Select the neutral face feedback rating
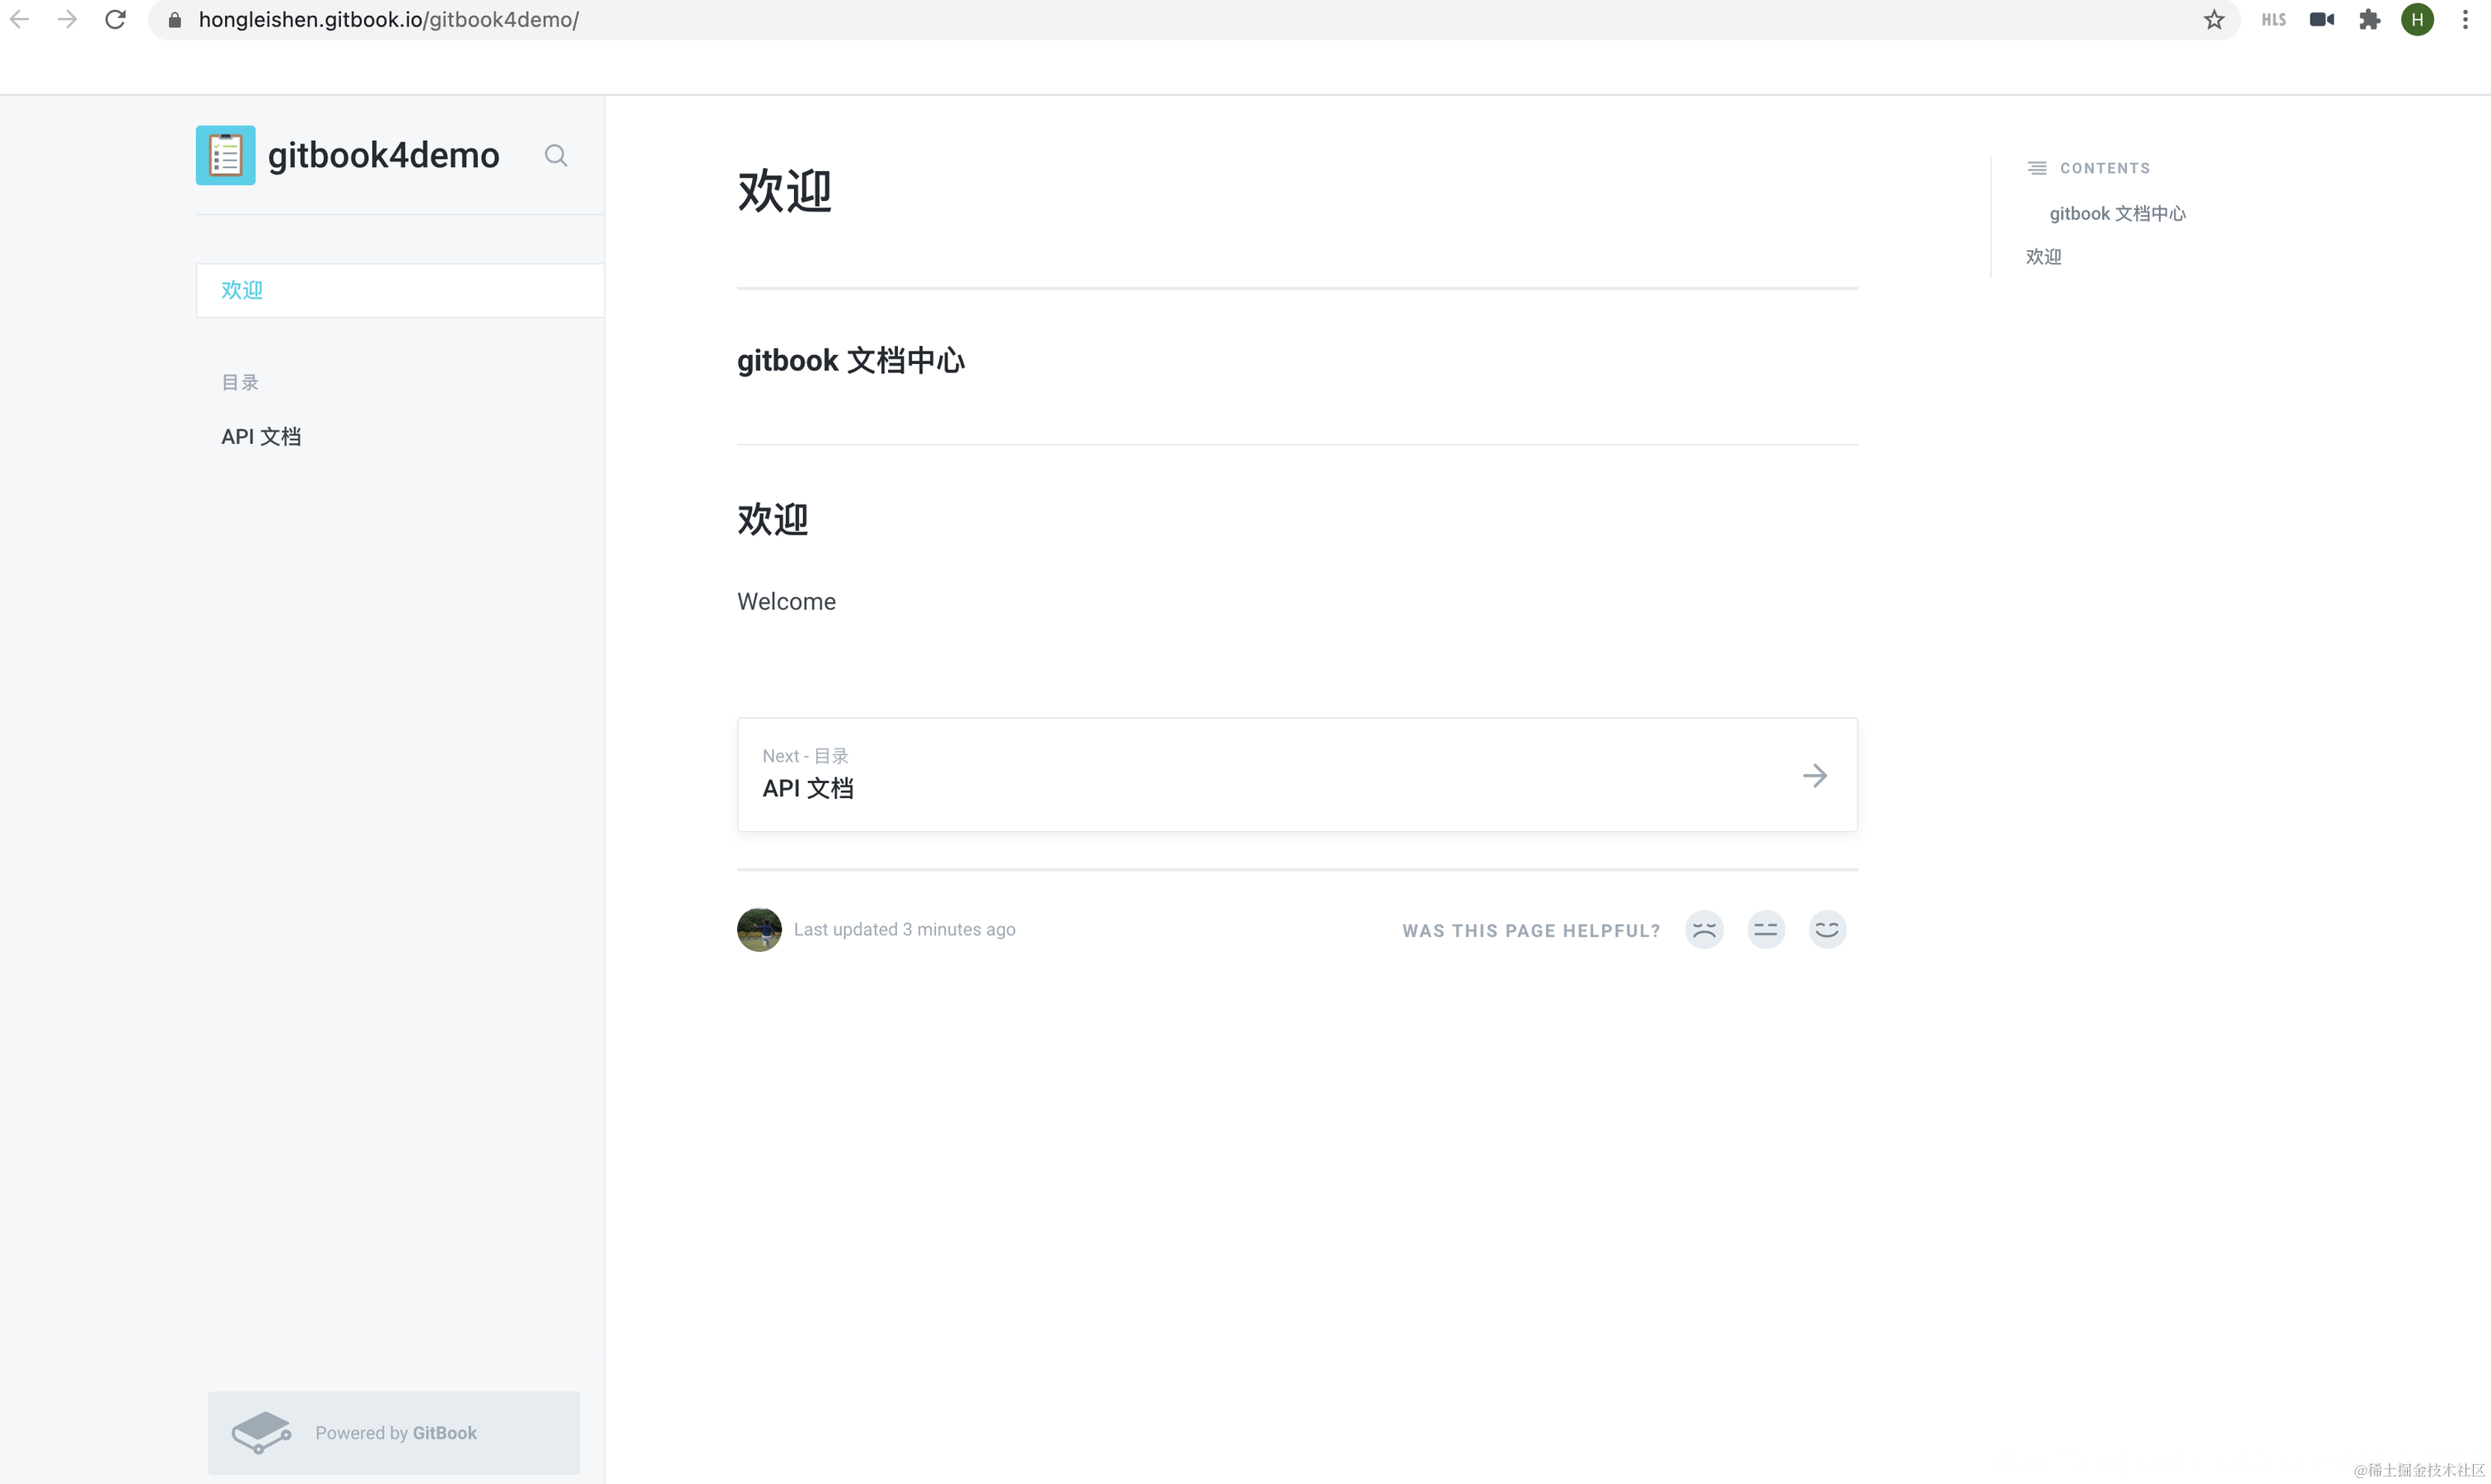This screenshot has width=2491, height=1484. point(1766,929)
